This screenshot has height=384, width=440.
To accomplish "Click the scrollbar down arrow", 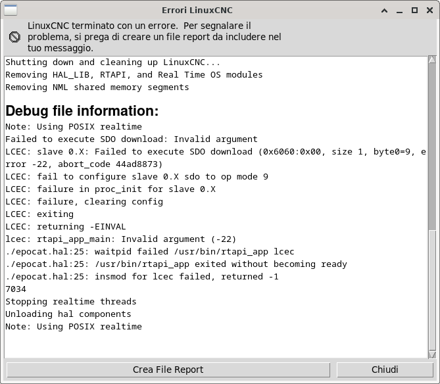I will pos(432,355).
